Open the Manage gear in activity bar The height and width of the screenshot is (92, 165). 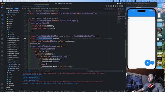[x=2, y=88]
